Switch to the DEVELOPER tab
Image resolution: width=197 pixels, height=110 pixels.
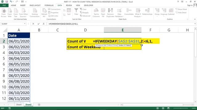pos(88,5)
